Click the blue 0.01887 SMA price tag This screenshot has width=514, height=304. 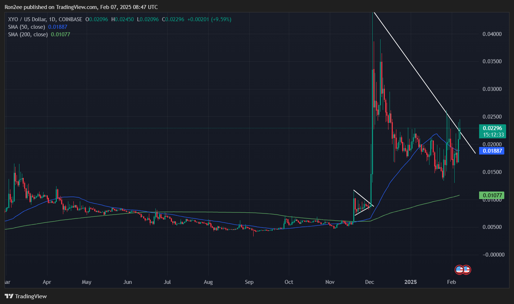(492, 151)
